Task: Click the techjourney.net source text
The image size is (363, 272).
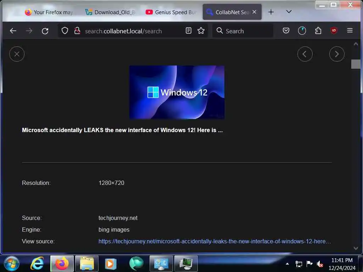Action: (x=118, y=218)
